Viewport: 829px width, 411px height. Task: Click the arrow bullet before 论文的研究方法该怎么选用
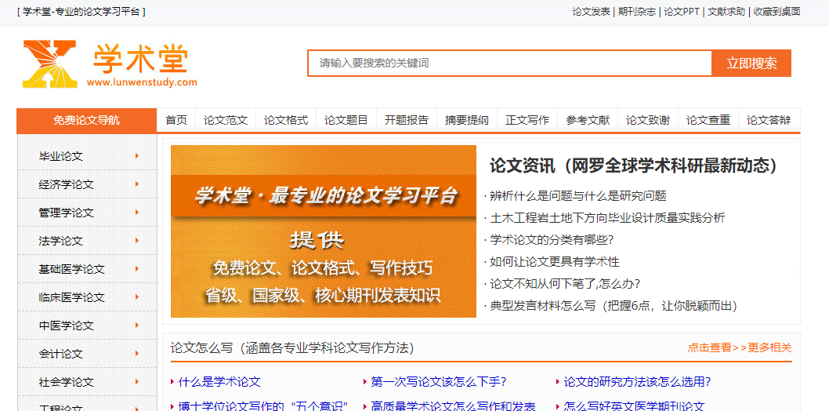pos(558,382)
